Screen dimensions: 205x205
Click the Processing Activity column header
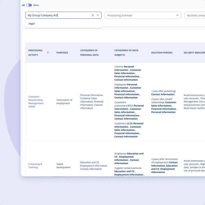(x=35, y=53)
